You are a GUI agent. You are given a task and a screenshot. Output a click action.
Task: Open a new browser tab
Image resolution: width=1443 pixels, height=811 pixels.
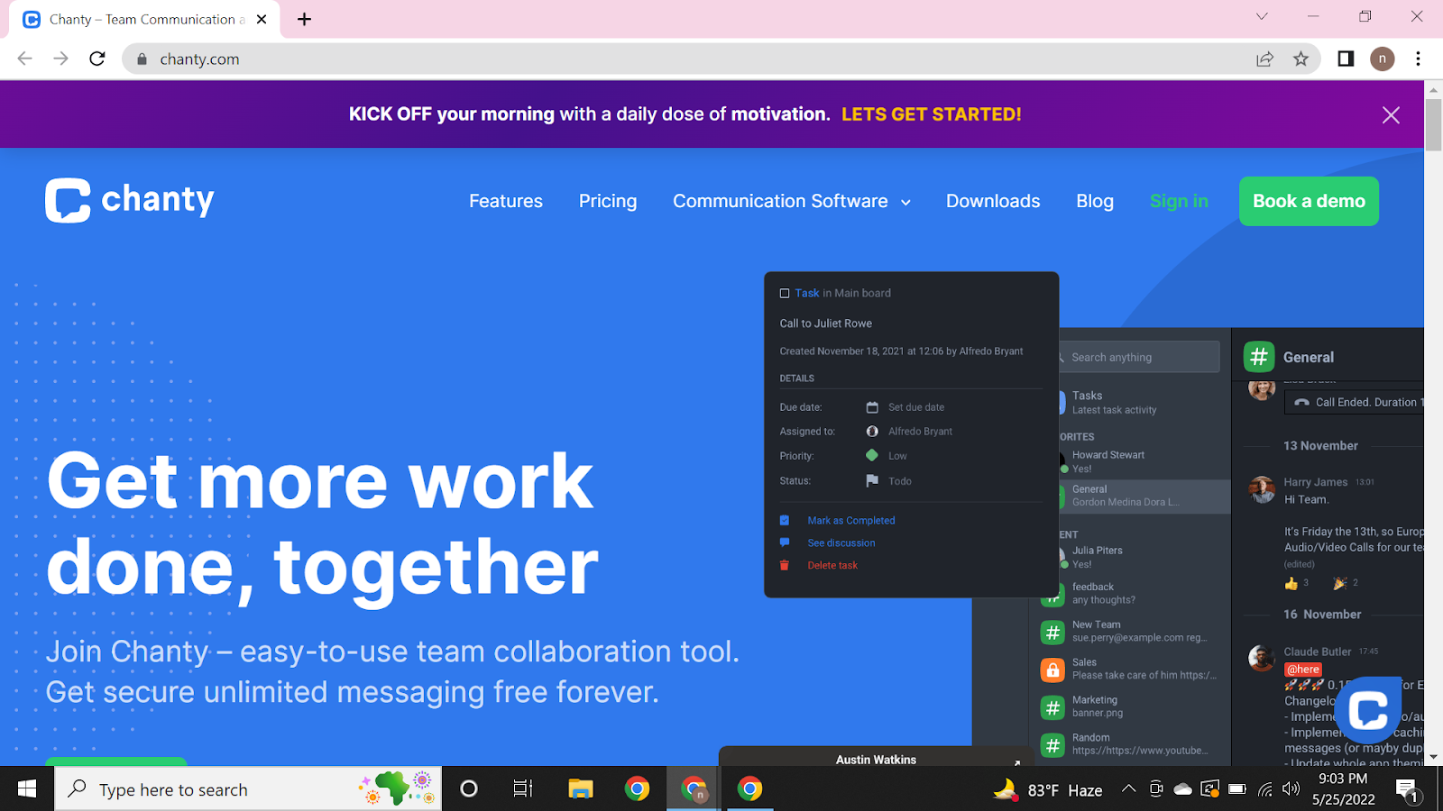[305, 19]
